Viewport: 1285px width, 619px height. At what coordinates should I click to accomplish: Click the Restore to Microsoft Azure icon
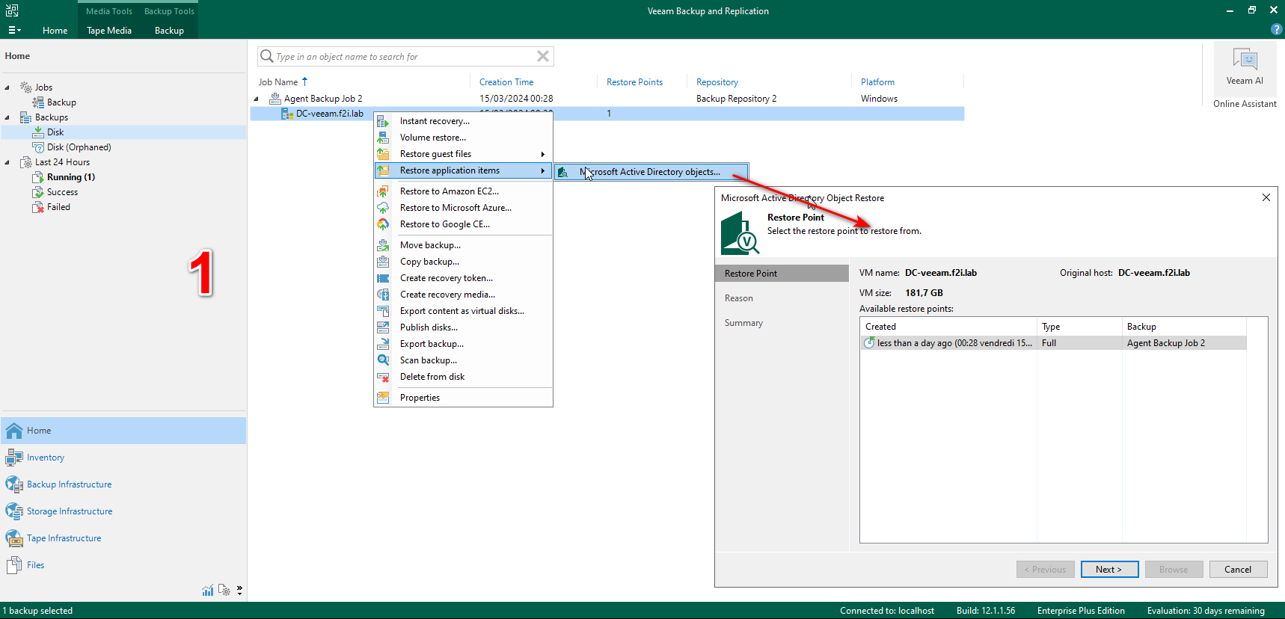pos(383,208)
